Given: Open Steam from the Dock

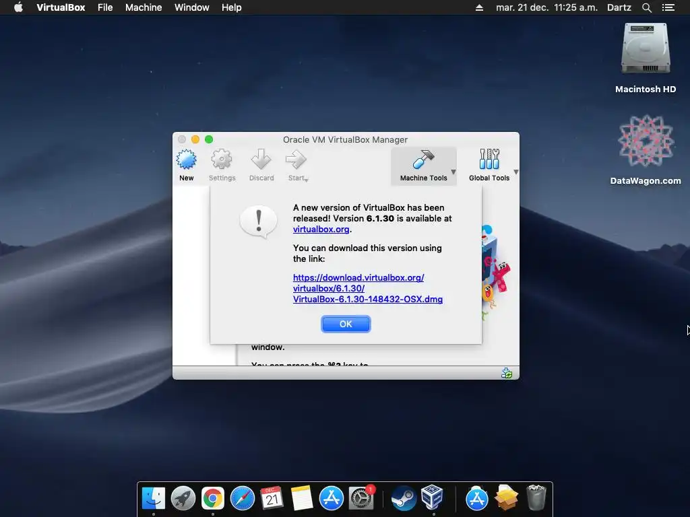Looking at the screenshot, I should [404, 498].
